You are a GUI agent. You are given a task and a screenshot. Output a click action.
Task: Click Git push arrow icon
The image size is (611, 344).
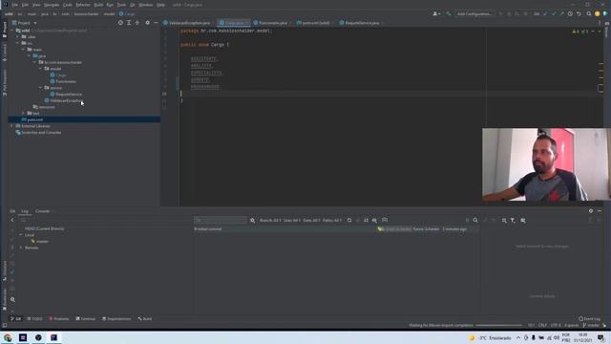(561, 13)
